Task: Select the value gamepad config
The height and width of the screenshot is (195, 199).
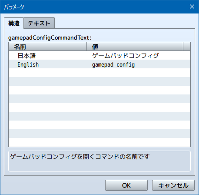Action: click(113, 65)
